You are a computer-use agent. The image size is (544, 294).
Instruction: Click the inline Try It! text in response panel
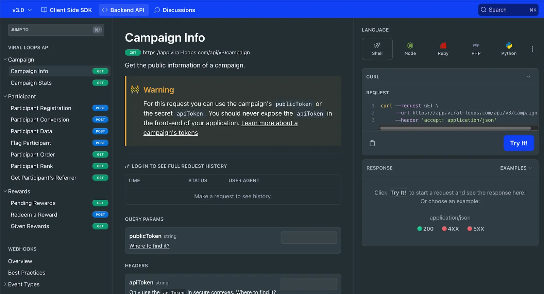(x=398, y=192)
